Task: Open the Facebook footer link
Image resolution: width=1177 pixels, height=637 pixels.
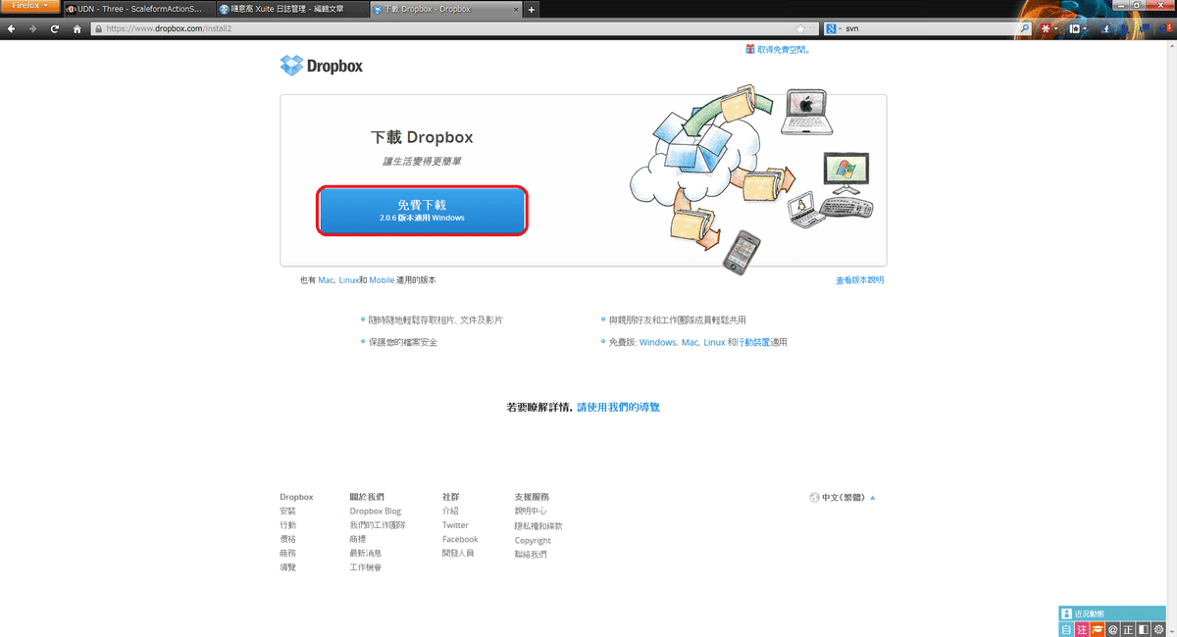Action: 460,540
